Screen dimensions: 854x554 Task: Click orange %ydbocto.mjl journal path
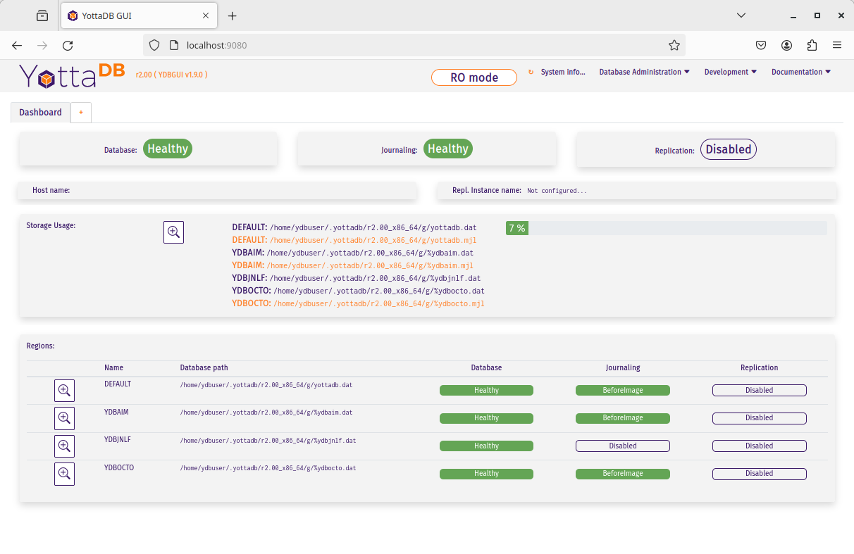(x=379, y=304)
